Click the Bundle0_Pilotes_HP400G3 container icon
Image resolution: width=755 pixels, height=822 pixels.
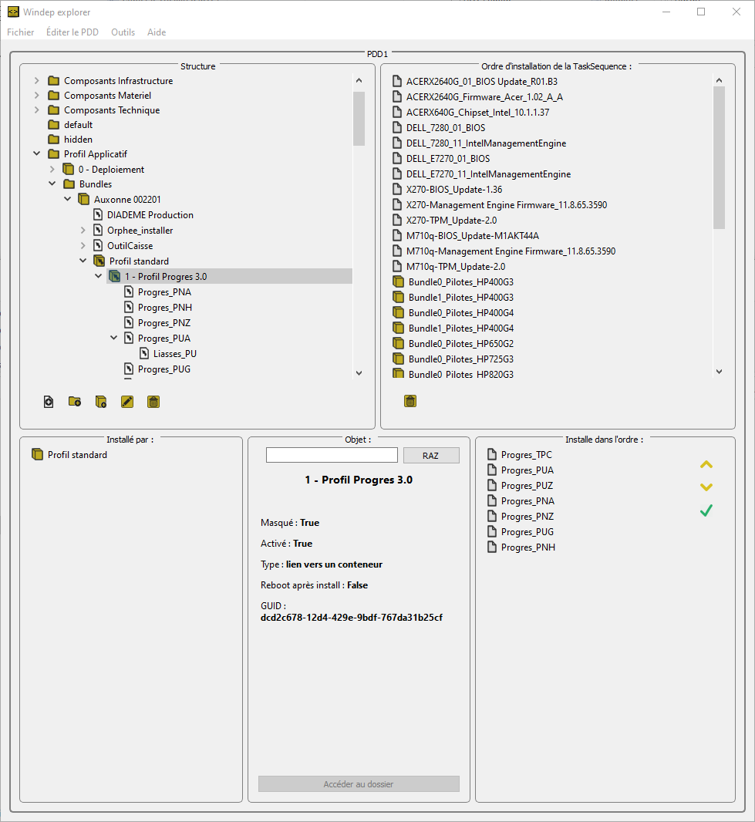pyautogui.click(x=399, y=282)
